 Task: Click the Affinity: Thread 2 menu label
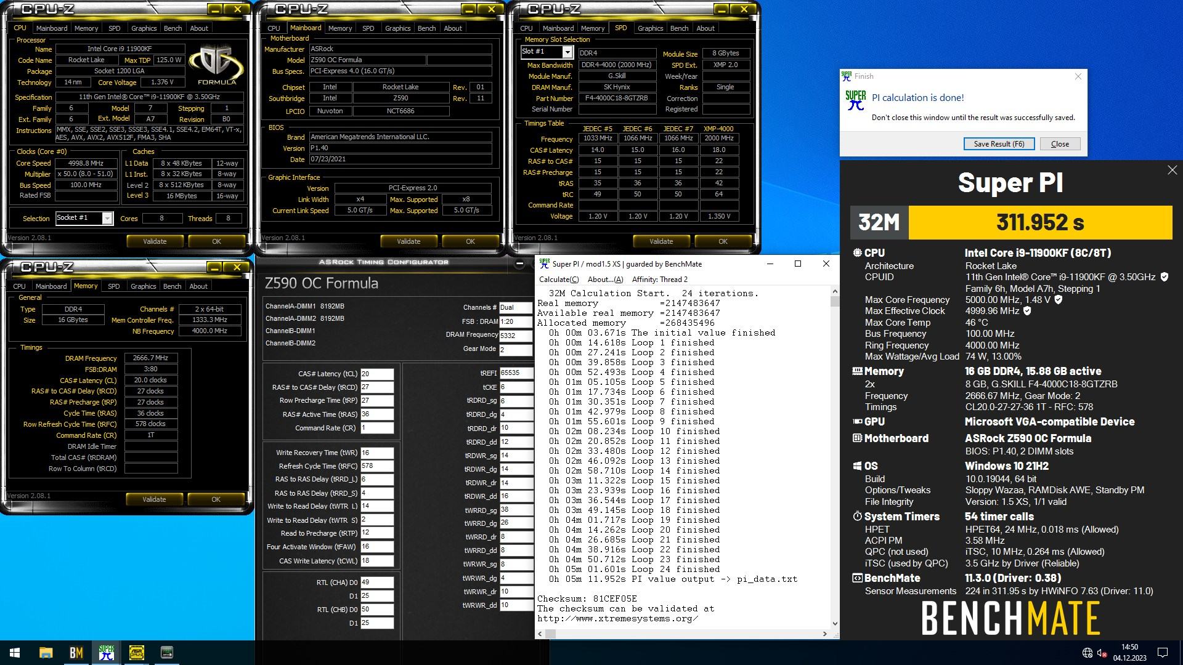(x=660, y=280)
